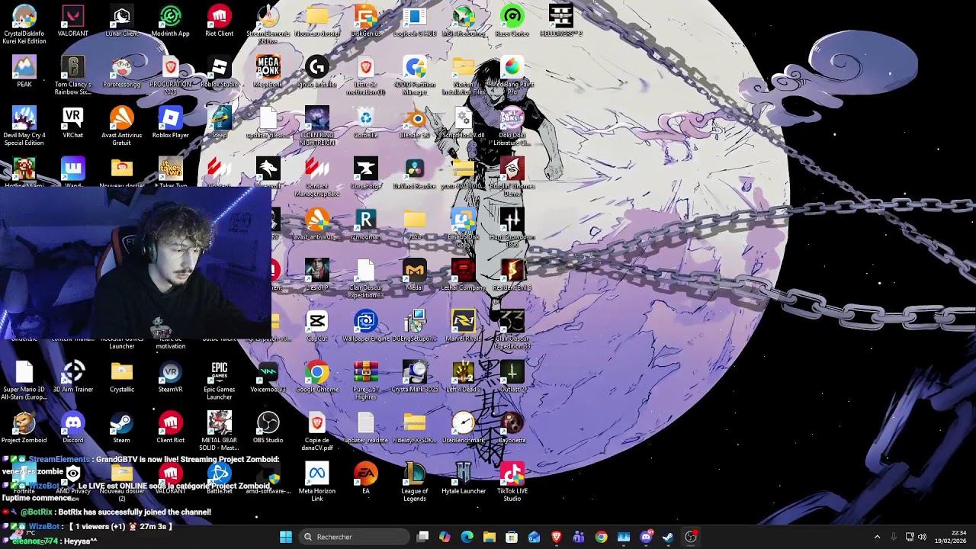Focus the Rechercher taskbar search box
Image resolution: width=976 pixels, height=549 pixels.
355,537
